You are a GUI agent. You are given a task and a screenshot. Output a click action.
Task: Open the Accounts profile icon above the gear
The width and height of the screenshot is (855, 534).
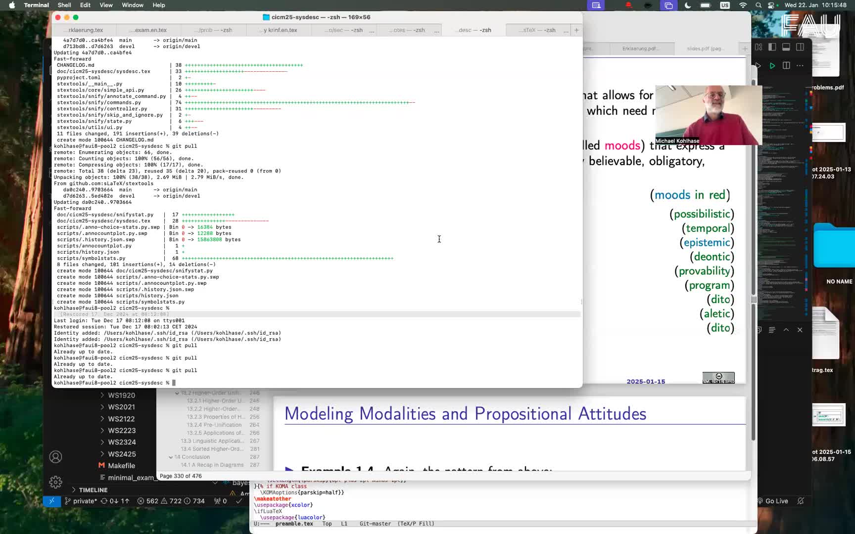coord(55,457)
